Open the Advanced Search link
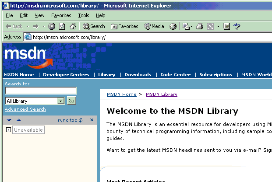 pos(25,109)
